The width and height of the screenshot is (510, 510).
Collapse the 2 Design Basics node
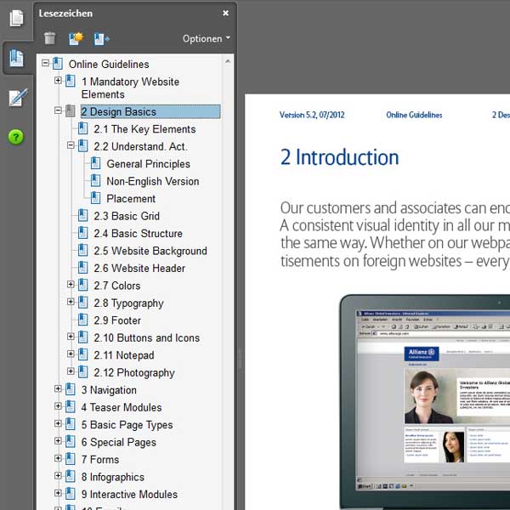coord(59,111)
